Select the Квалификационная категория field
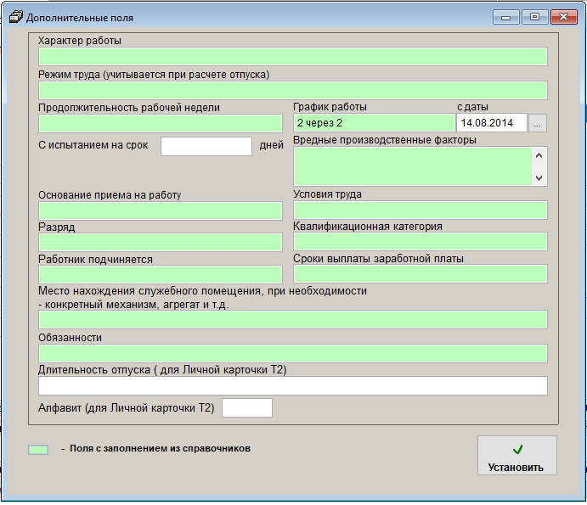Image resolution: width=587 pixels, height=505 pixels. point(420,242)
